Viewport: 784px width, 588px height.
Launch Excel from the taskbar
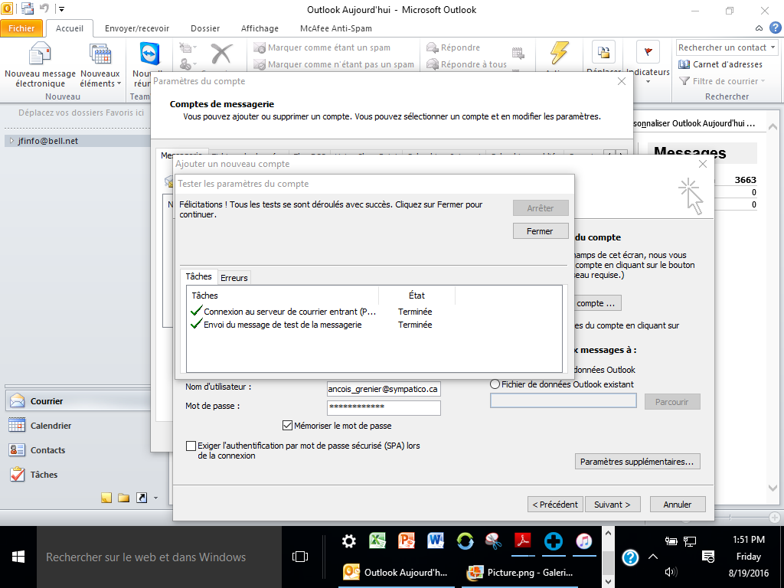pyautogui.click(x=377, y=541)
